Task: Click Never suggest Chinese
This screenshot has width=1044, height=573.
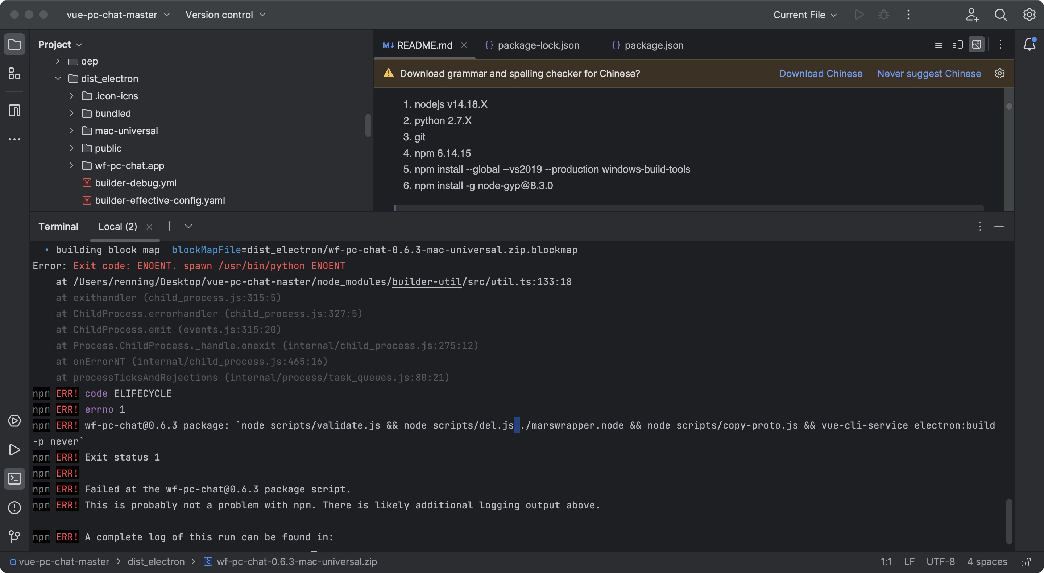Action: pyautogui.click(x=929, y=73)
